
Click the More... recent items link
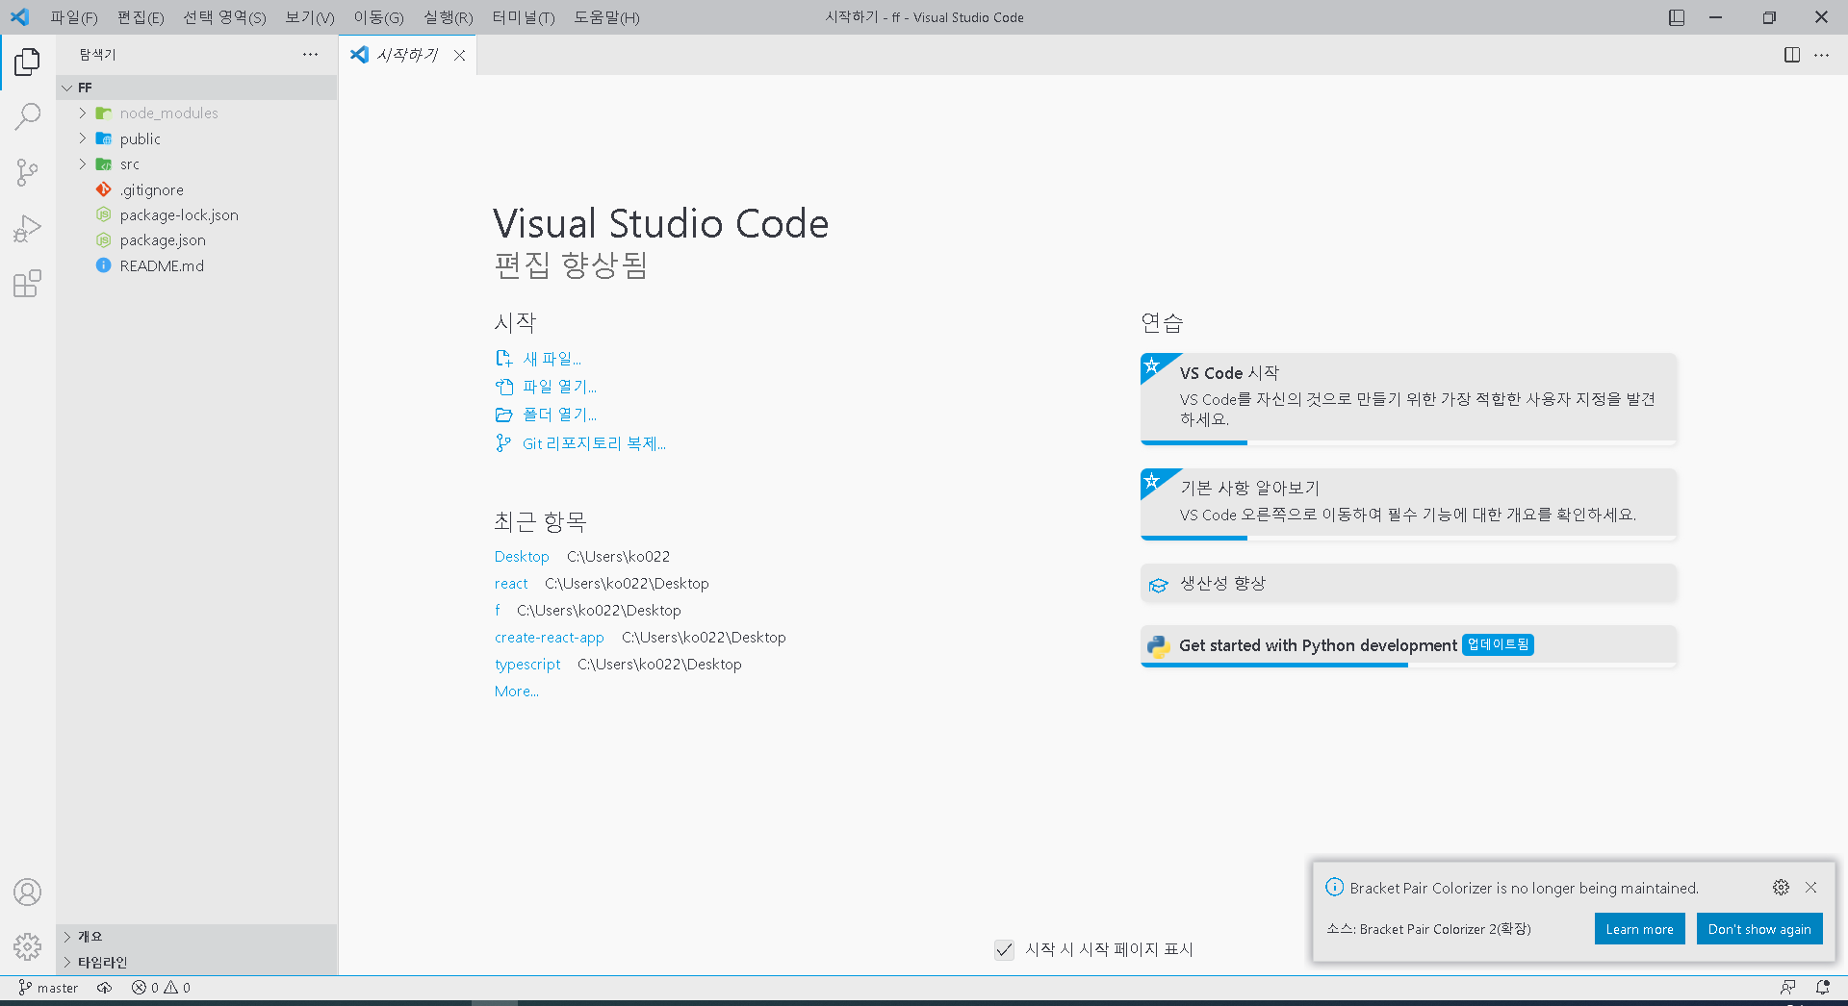[517, 692]
